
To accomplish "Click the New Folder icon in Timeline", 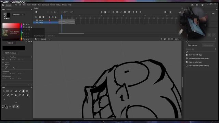I will click(40, 17).
